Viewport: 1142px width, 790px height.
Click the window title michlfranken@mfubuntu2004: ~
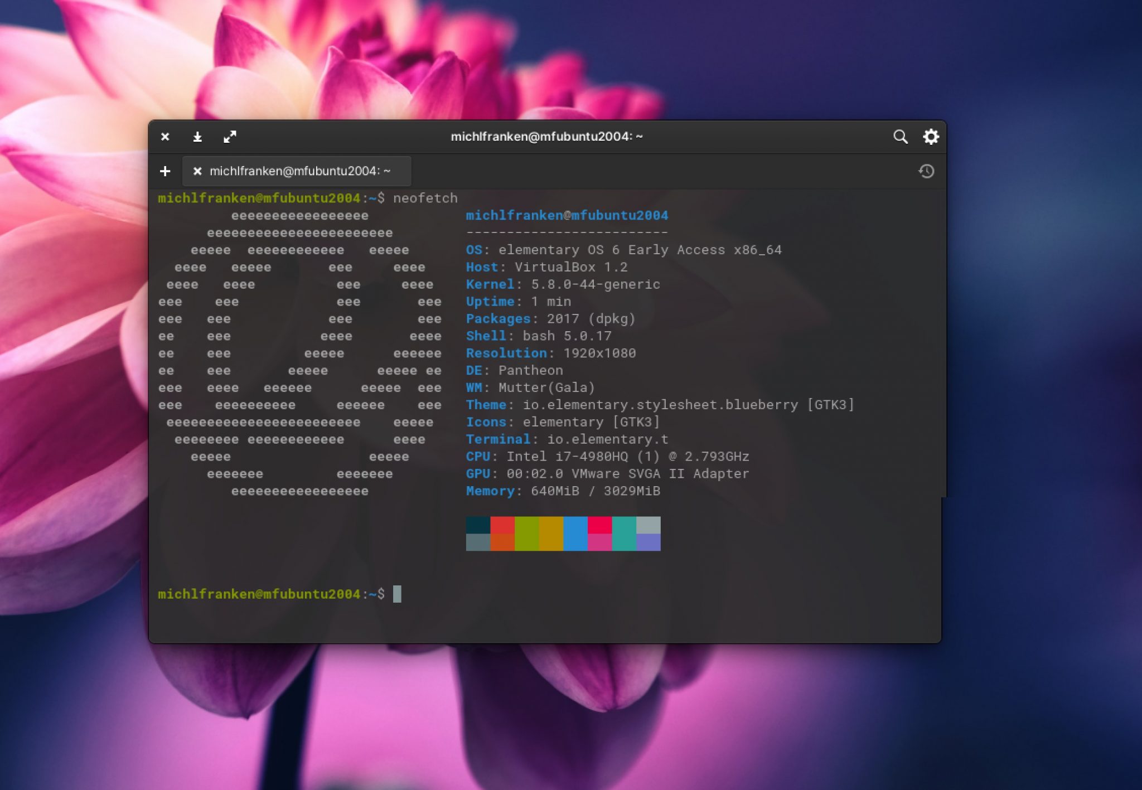click(x=546, y=137)
